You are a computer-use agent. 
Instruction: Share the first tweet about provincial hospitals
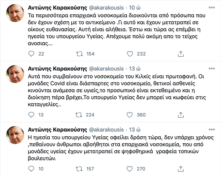click(181, 54)
